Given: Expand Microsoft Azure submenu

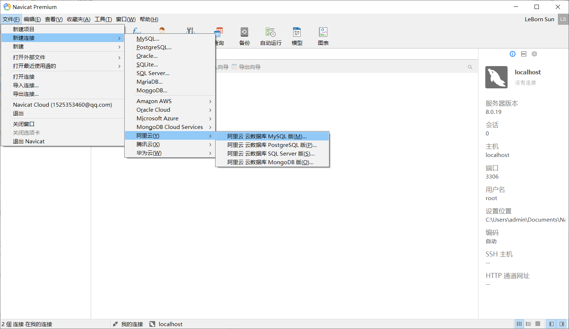Looking at the screenshot, I should click(x=170, y=119).
